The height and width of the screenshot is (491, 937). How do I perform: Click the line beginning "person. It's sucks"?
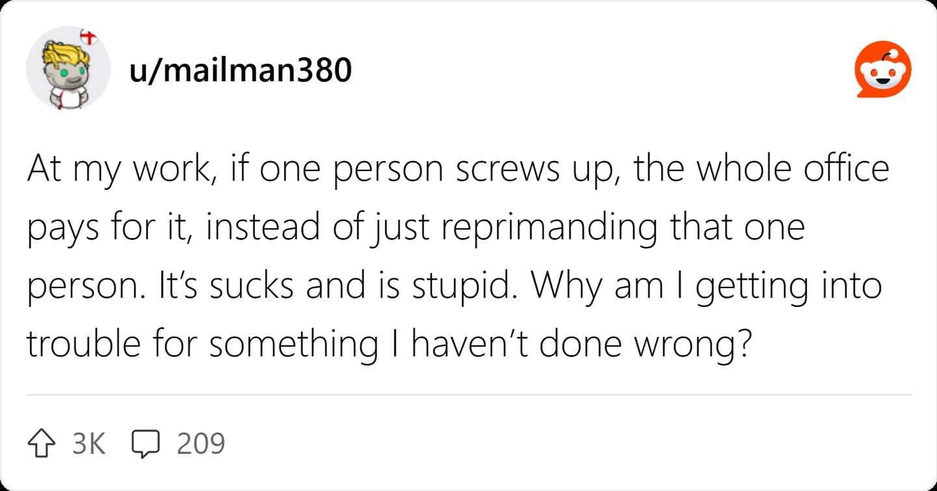[x=454, y=285]
